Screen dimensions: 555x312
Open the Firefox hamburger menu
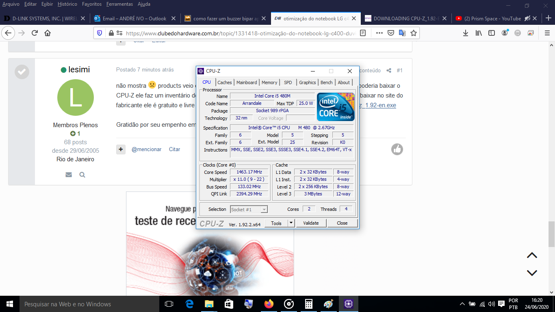(x=547, y=33)
